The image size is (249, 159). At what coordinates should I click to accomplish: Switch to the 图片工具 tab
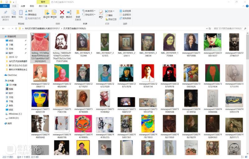click(x=43, y=6)
